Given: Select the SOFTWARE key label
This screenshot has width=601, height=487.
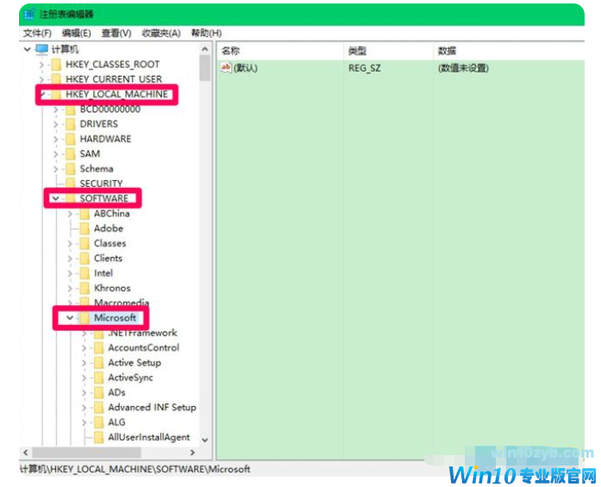Looking at the screenshot, I should click(103, 198).
